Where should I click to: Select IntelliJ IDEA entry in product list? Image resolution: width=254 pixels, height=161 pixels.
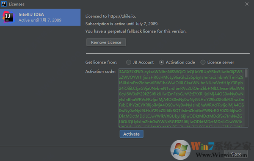(x=40, y=17)
